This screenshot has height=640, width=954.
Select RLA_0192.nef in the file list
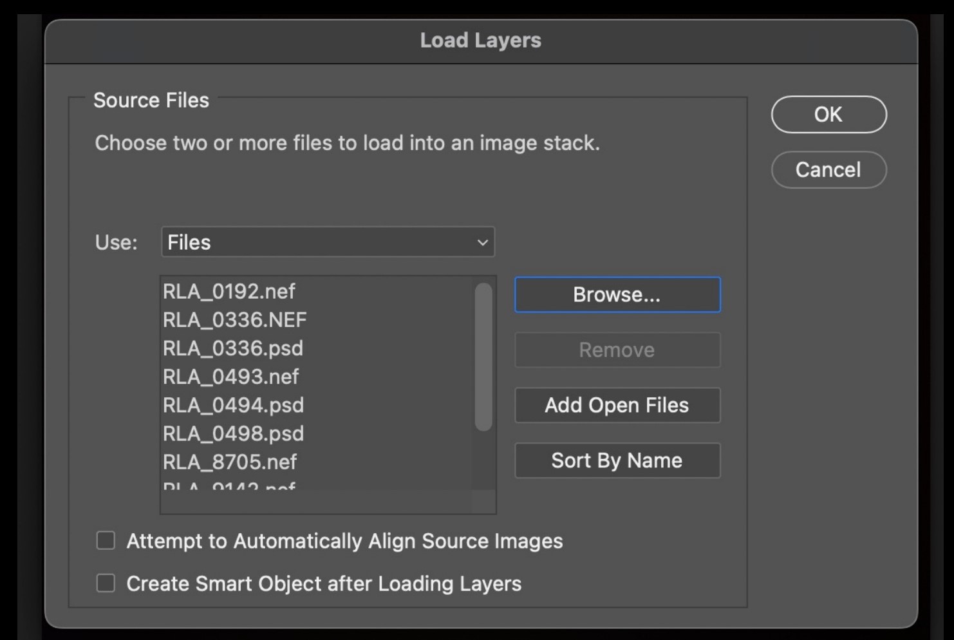[x=229, y=291]
